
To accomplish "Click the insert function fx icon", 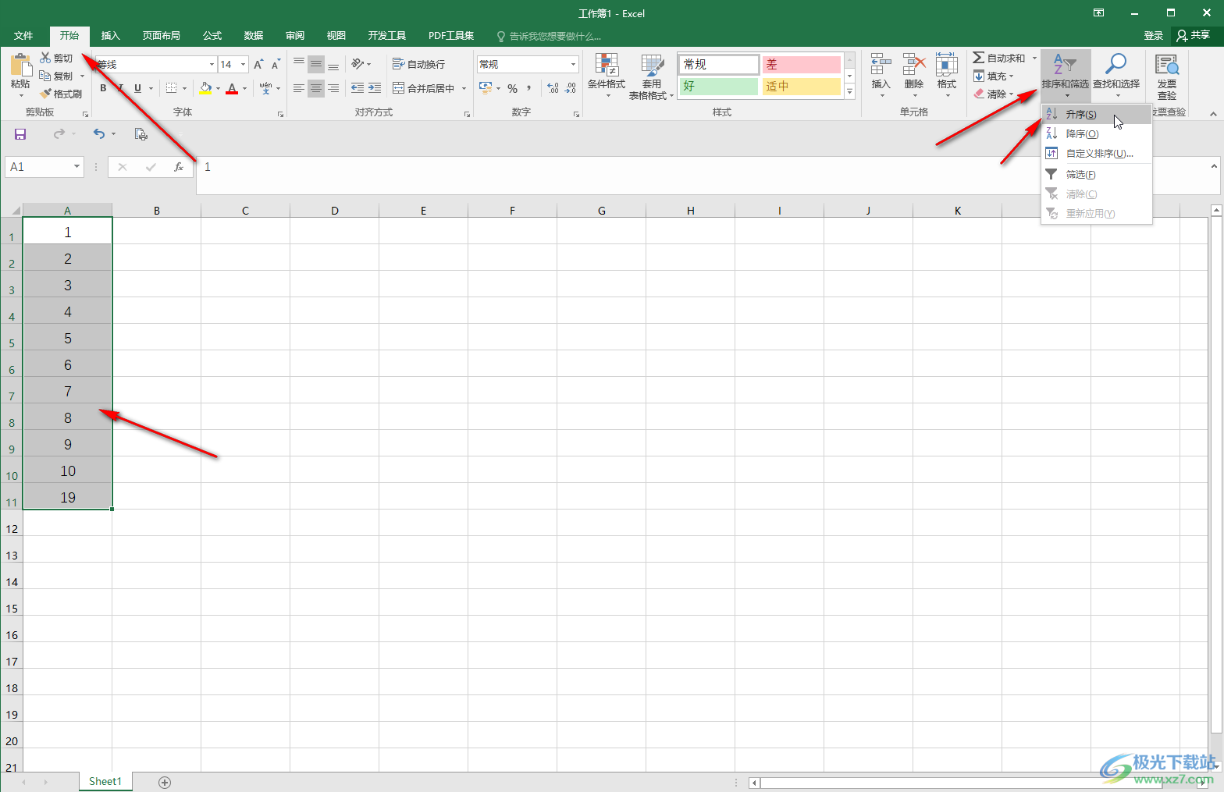I will click(179, 167).
